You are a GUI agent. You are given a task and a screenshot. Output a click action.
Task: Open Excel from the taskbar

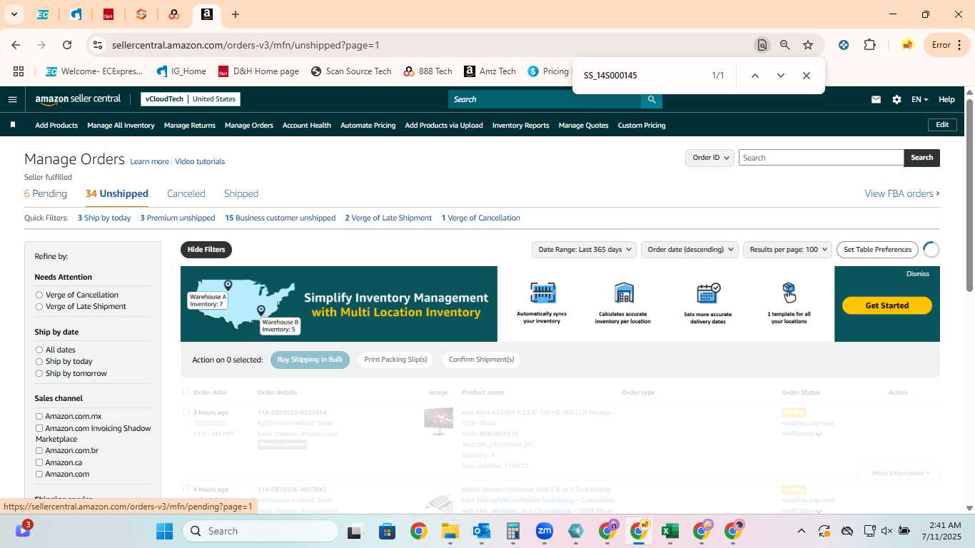670,531
